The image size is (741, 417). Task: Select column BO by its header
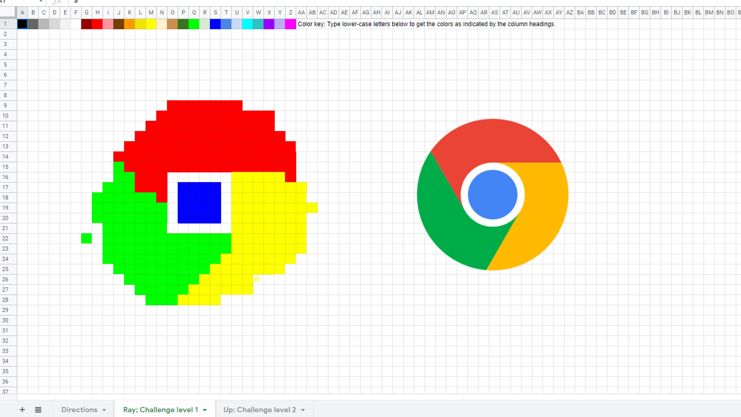click(731, 12)
